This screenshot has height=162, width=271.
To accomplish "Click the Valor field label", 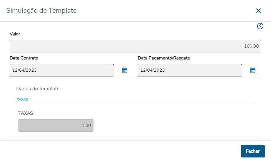I will [15, 34].
